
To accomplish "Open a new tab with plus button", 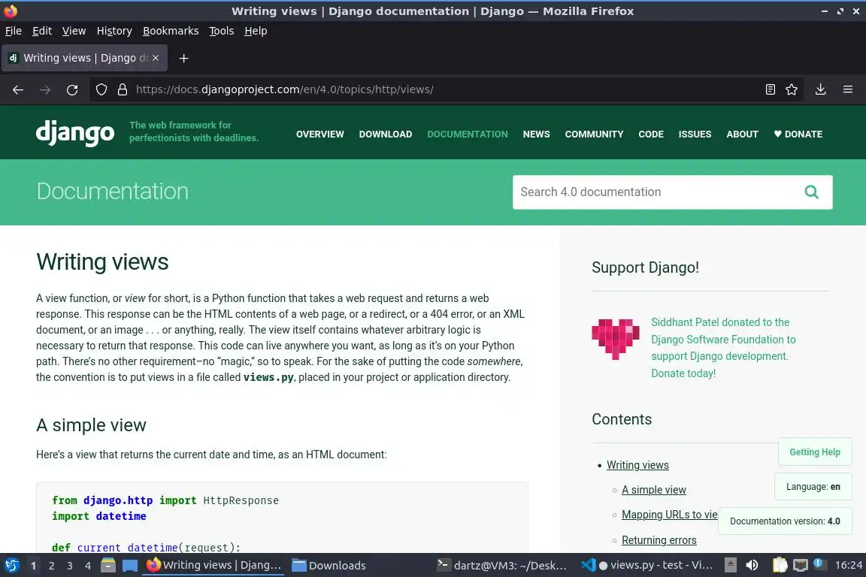I will [184, 59].
